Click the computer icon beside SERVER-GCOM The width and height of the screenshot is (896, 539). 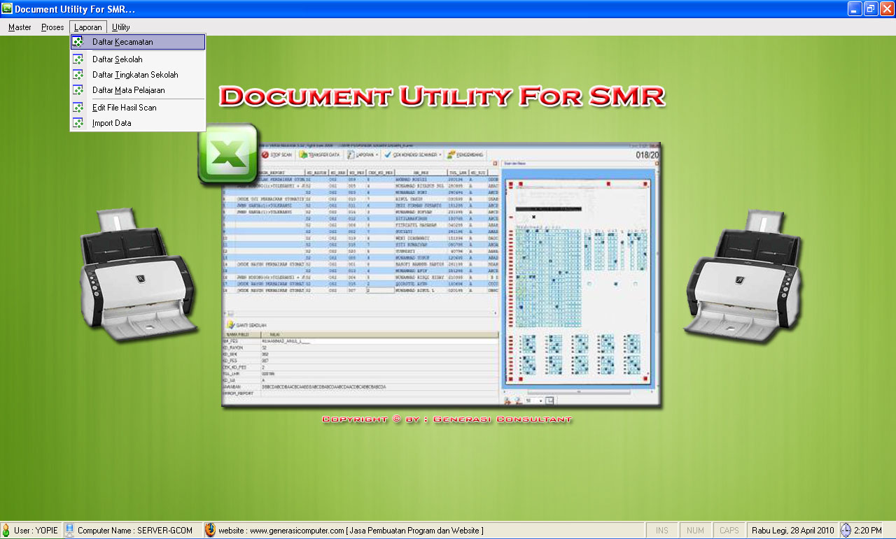pos(70,531)
